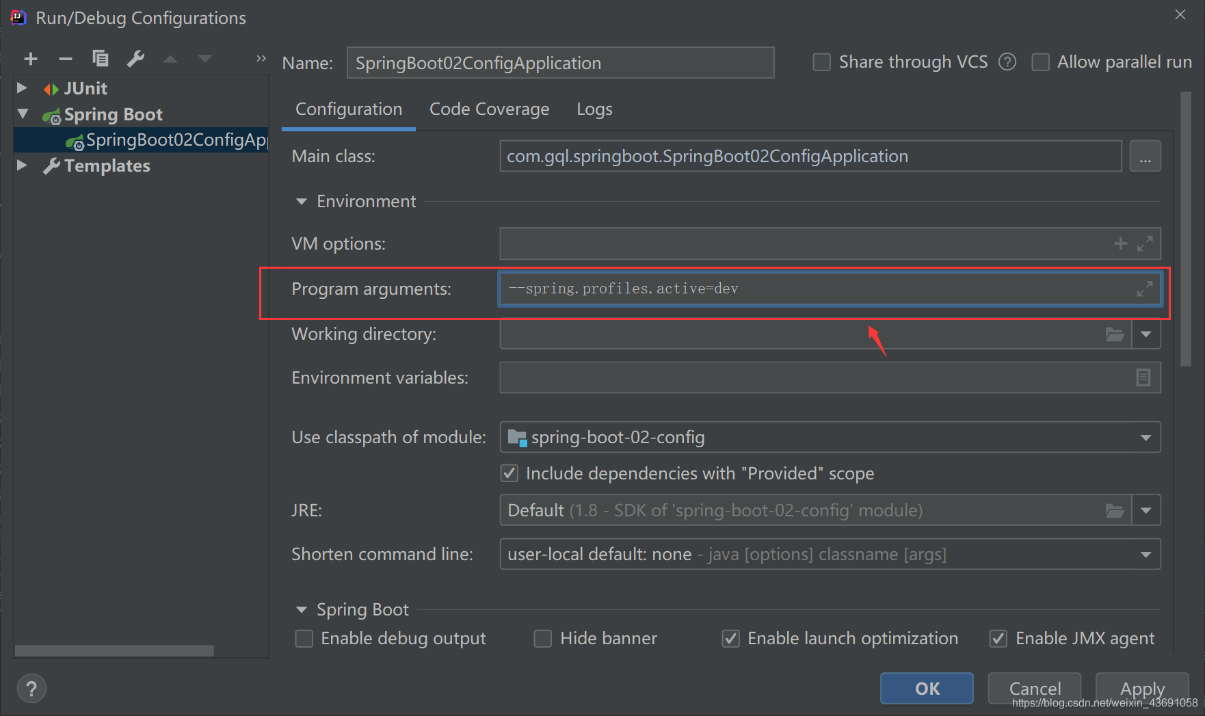Switch to Code Coverage tab

[490, 109]
